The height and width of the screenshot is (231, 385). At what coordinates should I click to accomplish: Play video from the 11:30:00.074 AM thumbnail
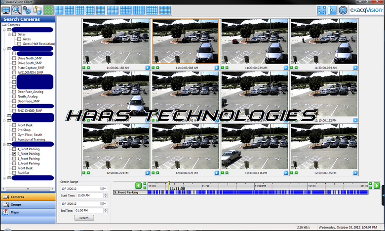[355, 67]
